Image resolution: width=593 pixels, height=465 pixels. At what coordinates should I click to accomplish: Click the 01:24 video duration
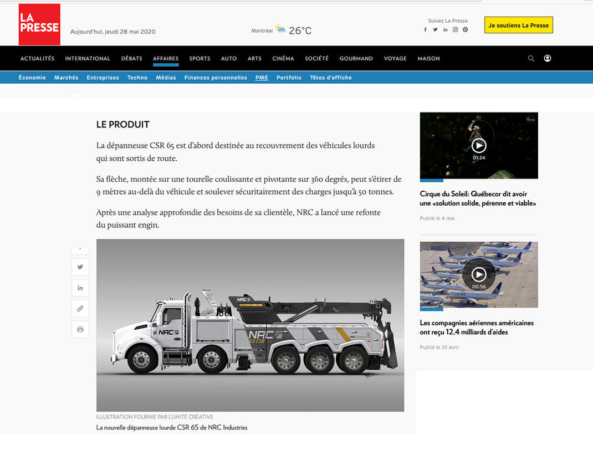click(479, 158)
